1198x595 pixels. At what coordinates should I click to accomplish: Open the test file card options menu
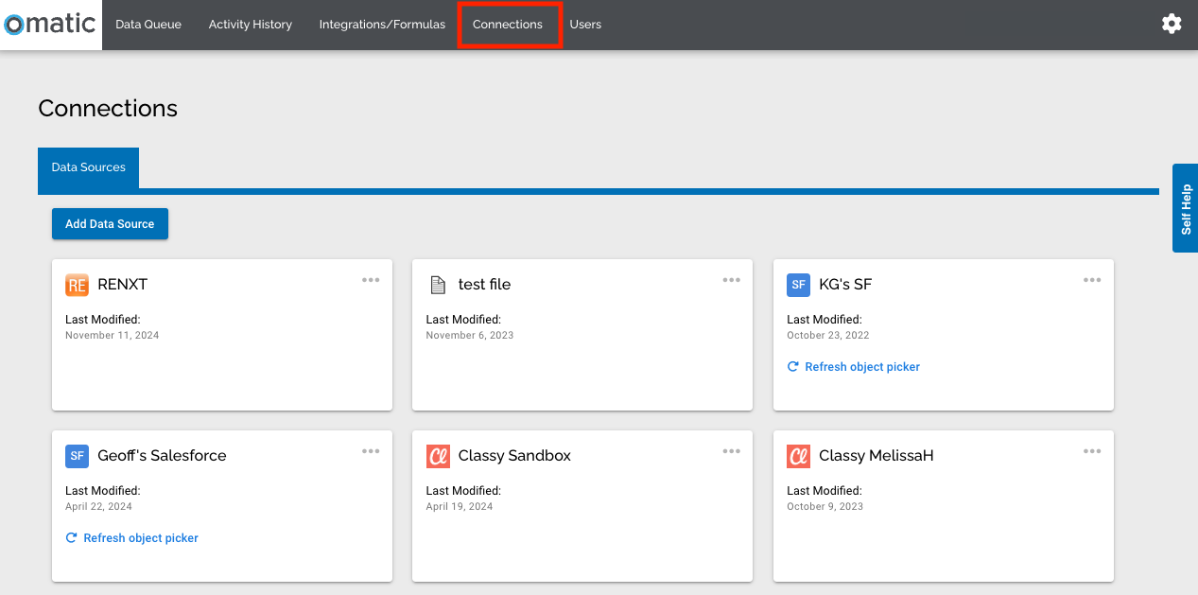pos(731,280)
